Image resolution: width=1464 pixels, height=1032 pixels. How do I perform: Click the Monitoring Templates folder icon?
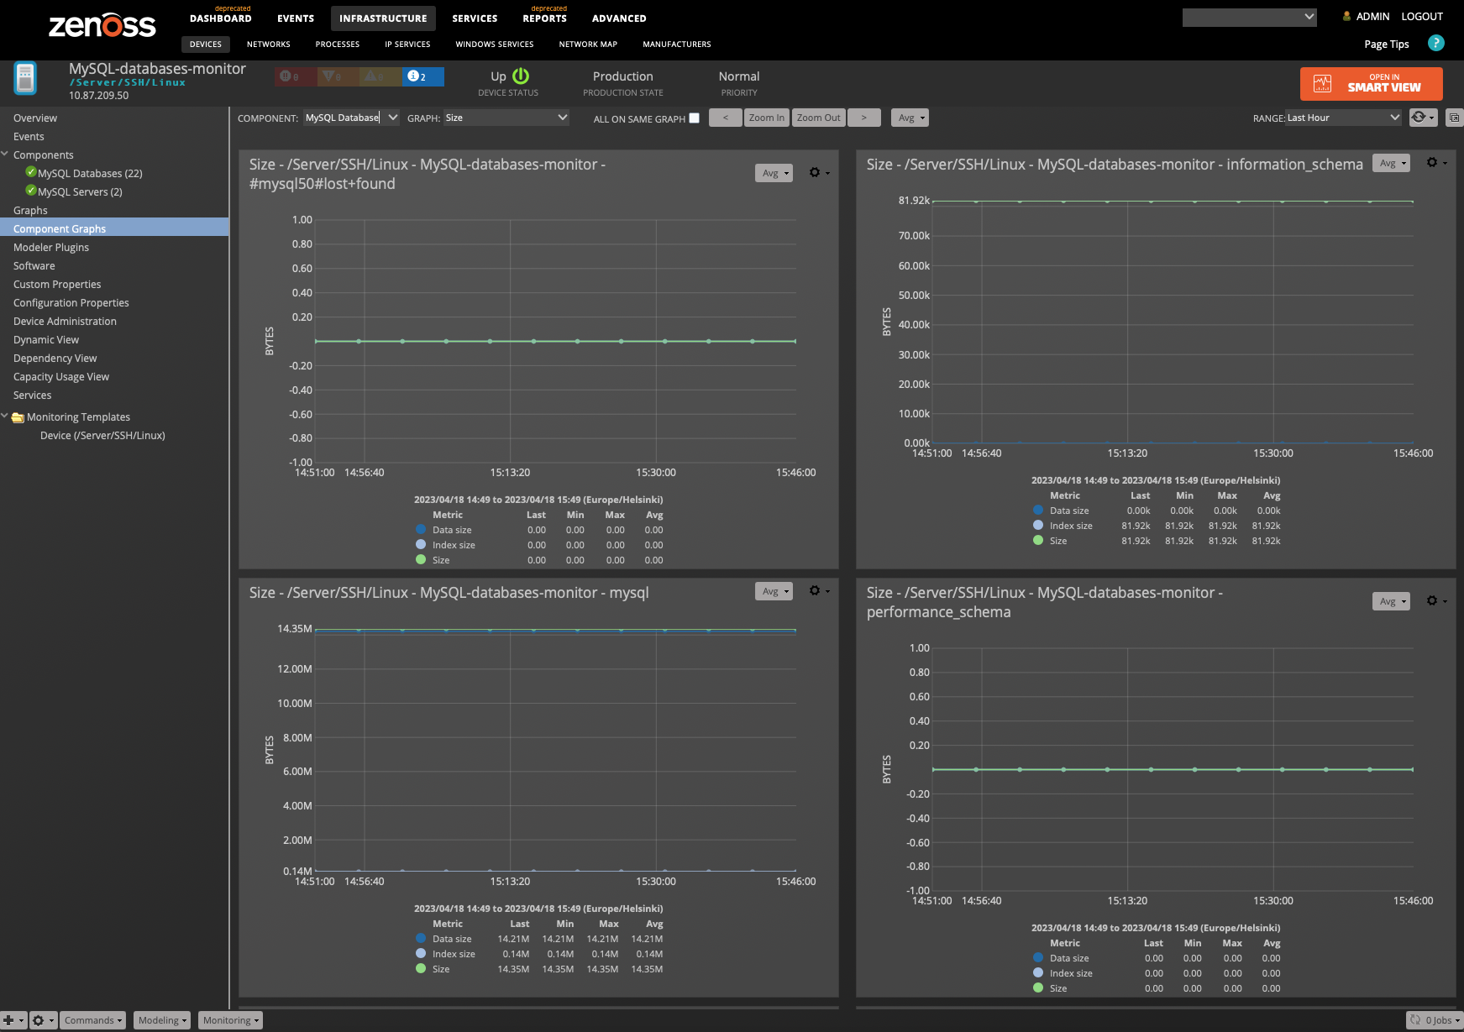[18, 417]
